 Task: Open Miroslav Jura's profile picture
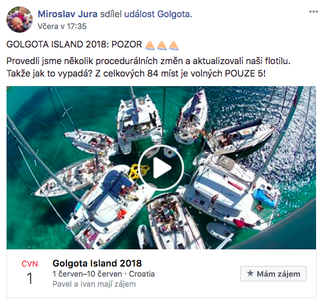(x=20, y=20)
